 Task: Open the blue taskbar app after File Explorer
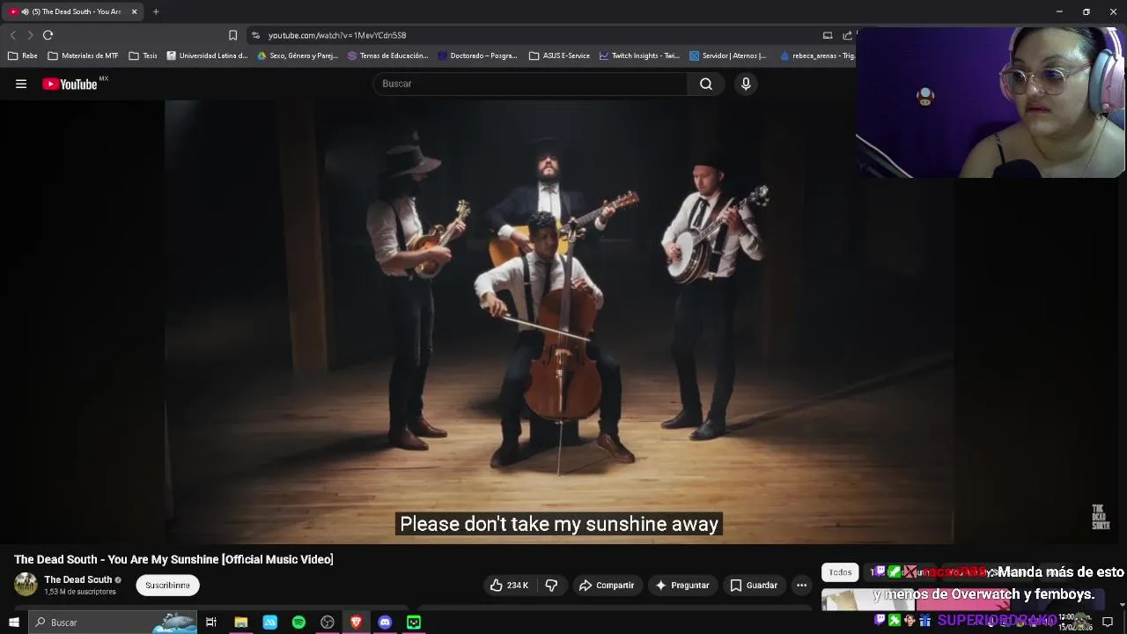pos(269,623)
